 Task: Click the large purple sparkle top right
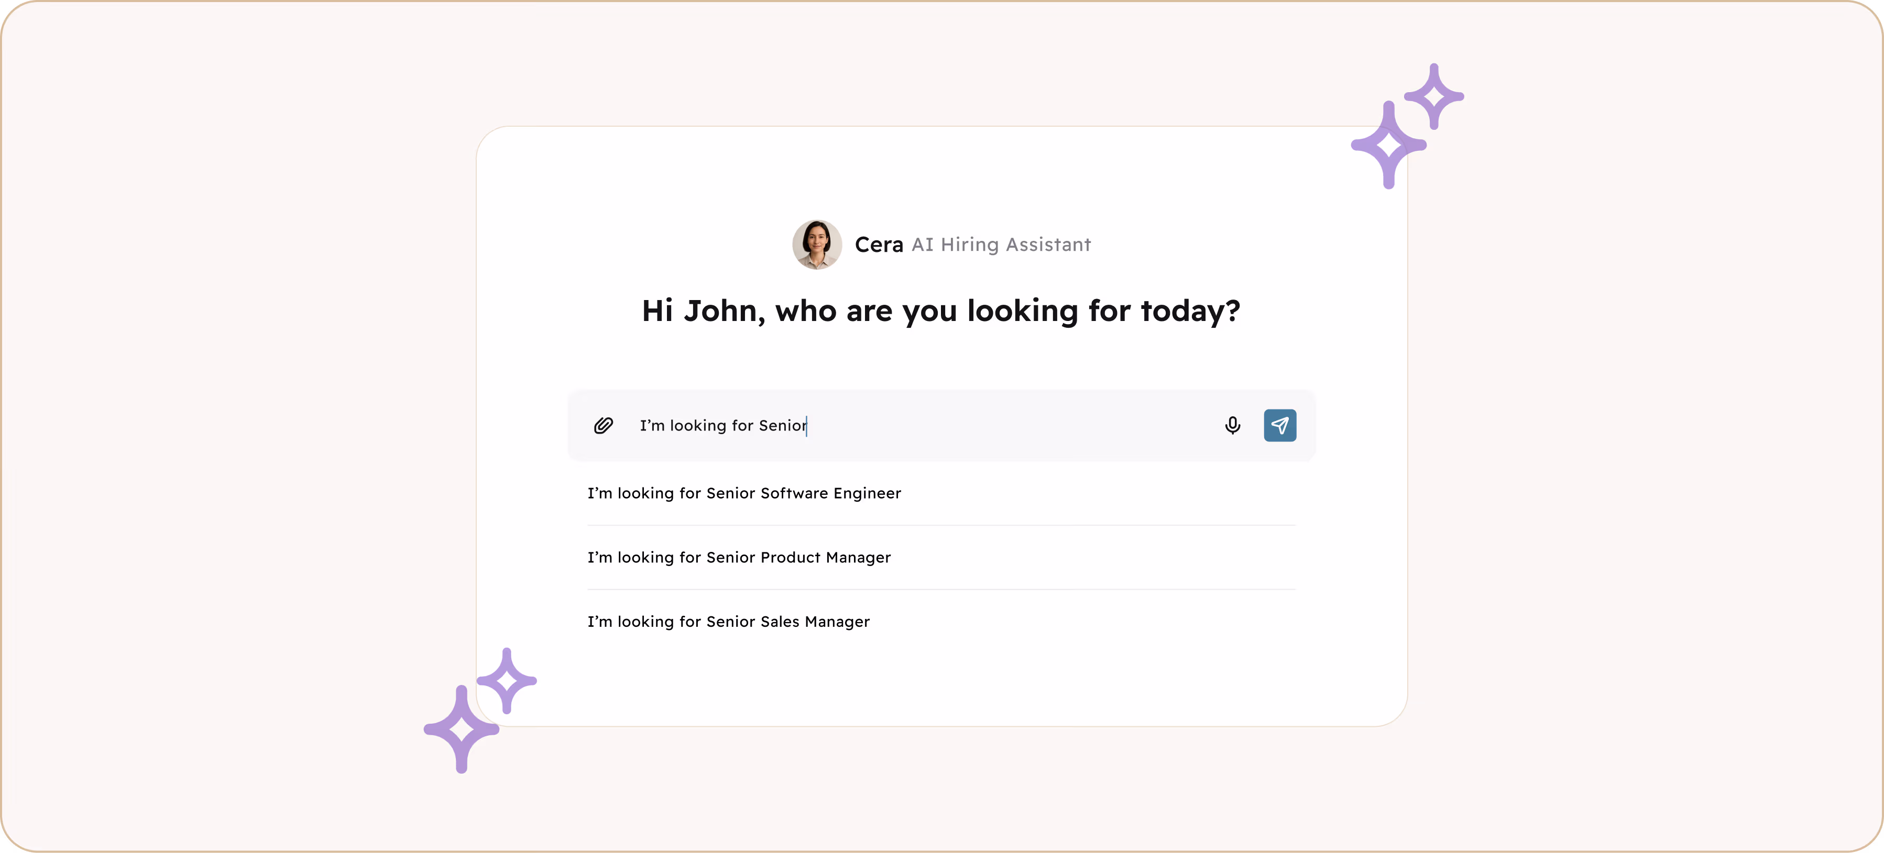1388,146
